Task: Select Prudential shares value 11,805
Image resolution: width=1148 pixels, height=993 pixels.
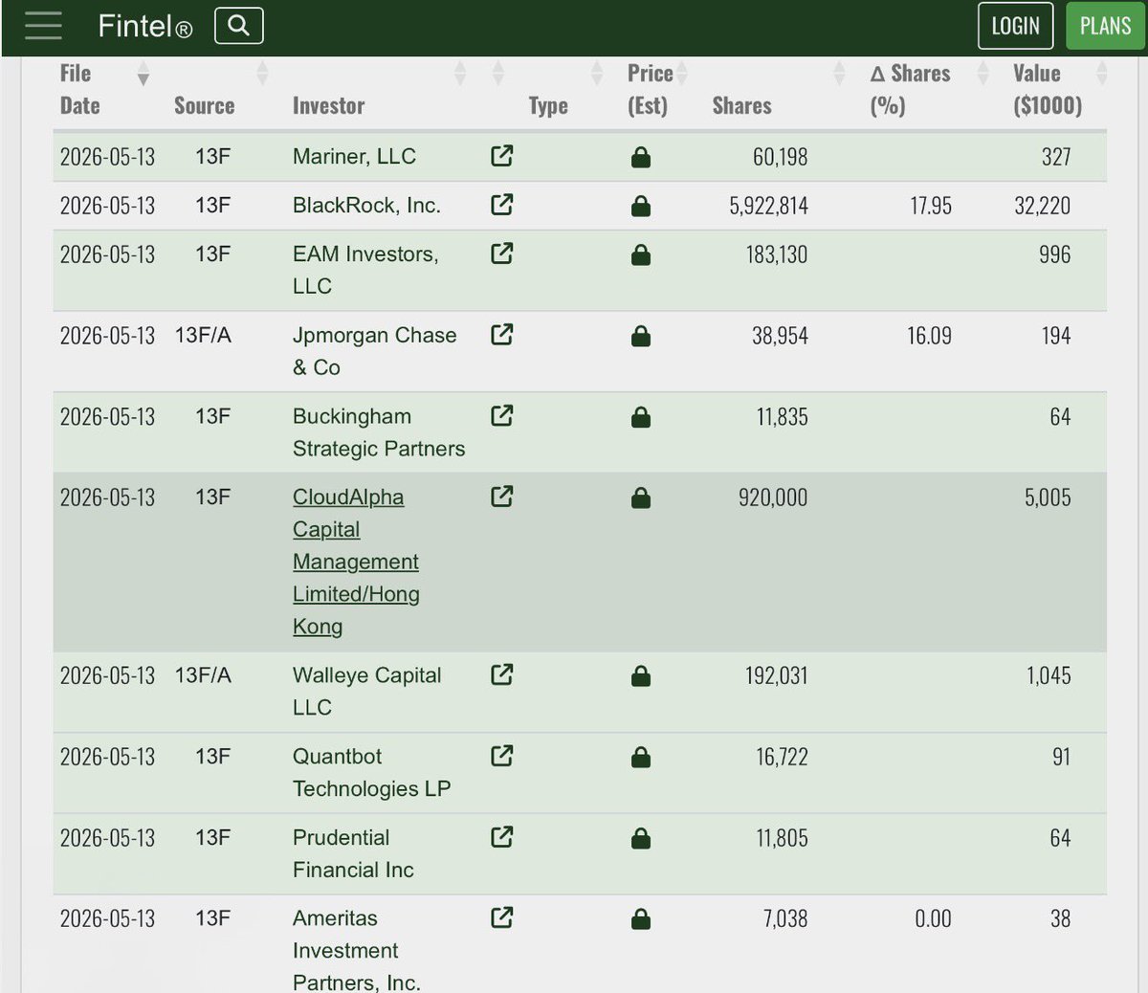Action: pos(782,839)
